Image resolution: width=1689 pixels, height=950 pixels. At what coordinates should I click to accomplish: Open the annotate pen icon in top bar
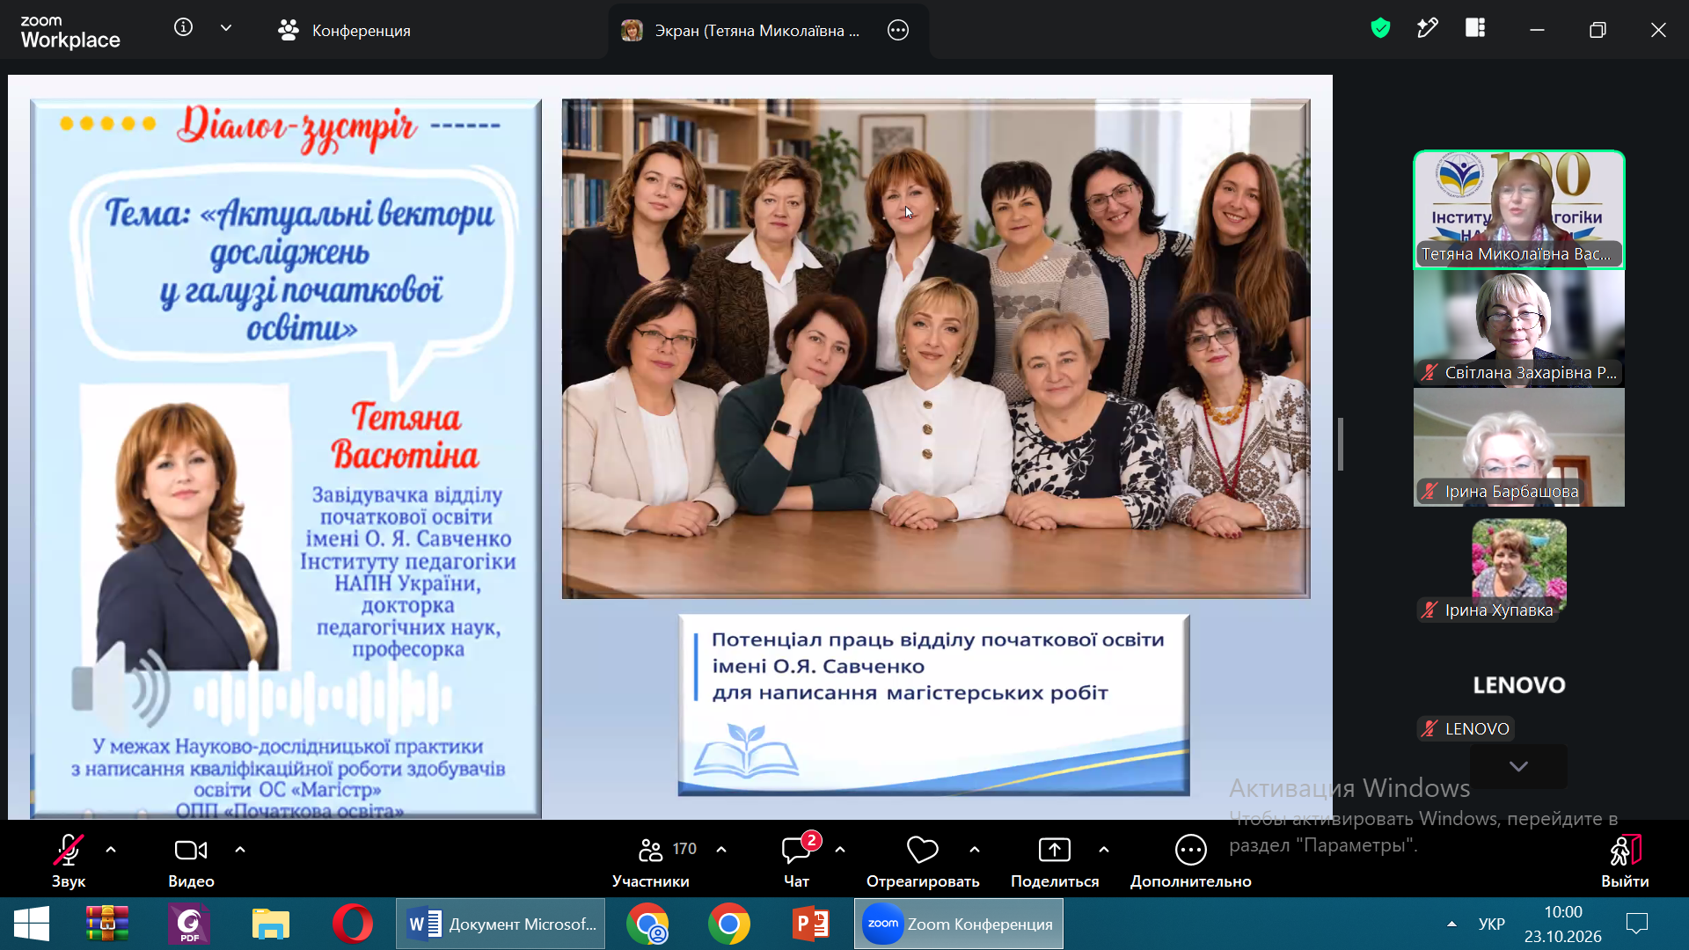[x=1428, y=28]
